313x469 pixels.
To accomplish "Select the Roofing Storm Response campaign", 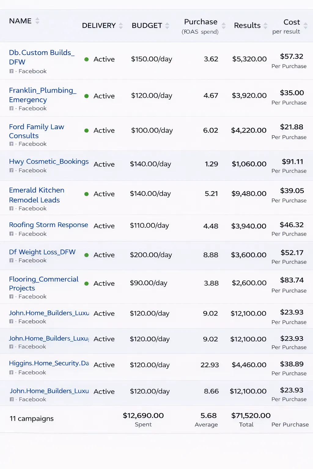I will pos(49,225).
